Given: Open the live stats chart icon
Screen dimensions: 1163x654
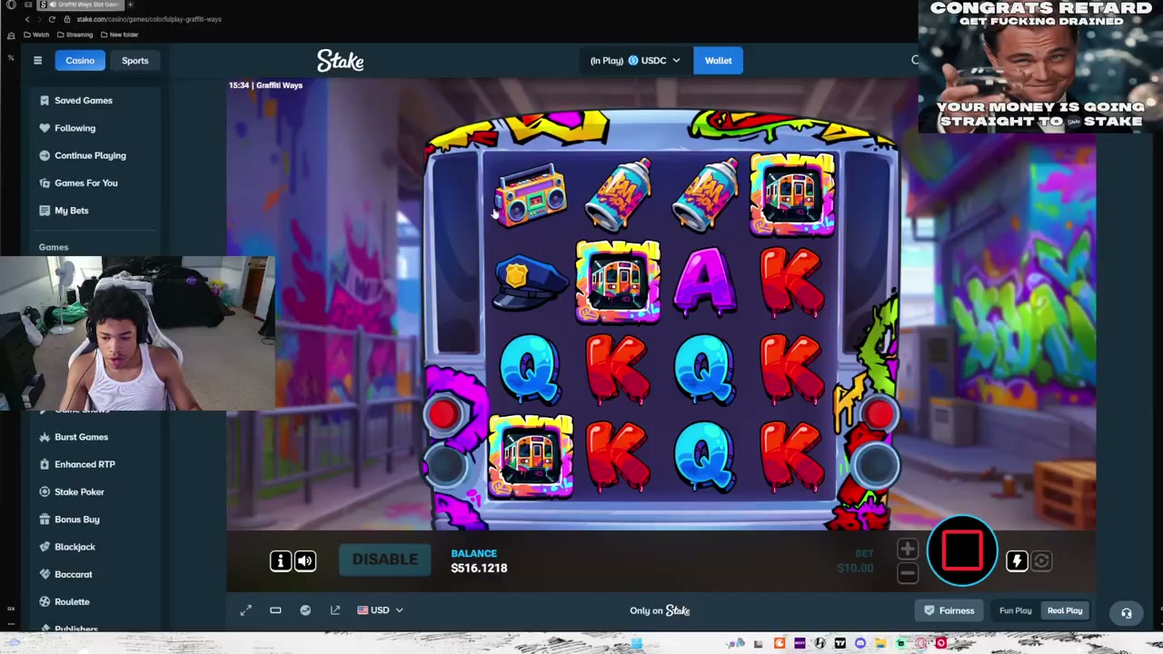Looking at the screenshot, I should tap(305, 610).
